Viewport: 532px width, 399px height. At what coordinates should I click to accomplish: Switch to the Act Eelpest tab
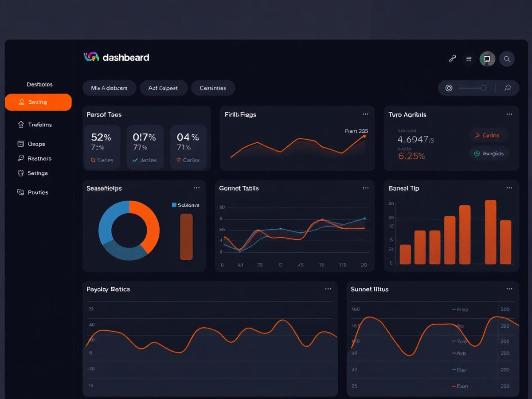pos(164,88)
